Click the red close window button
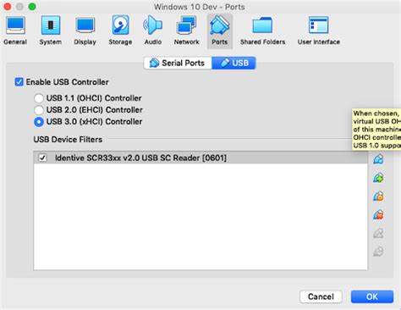 click(8, 7)
